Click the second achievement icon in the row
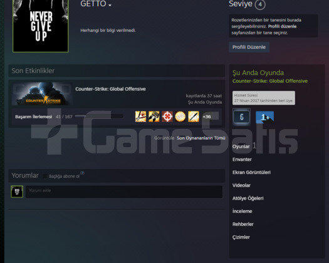Viewport: 329px width, 263px height. point(154,116)
